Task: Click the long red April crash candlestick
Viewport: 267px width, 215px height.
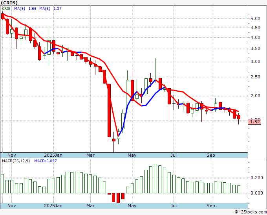Action: pos(109,110)
